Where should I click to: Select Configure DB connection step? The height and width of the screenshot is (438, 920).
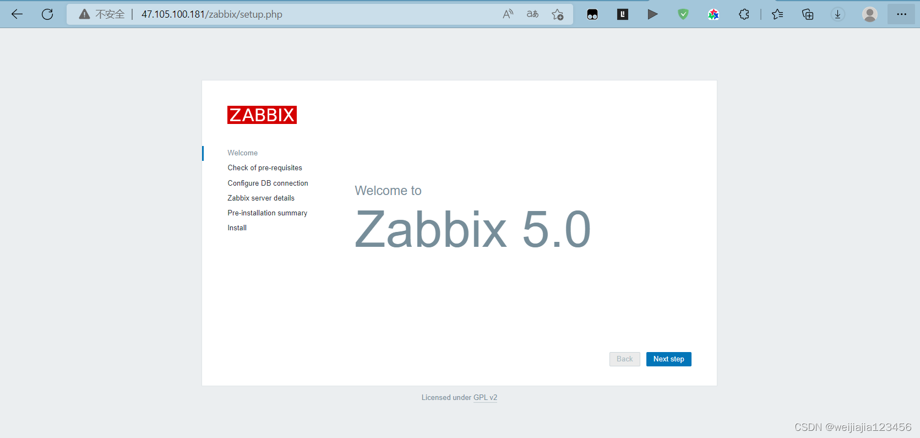(268, 183)
